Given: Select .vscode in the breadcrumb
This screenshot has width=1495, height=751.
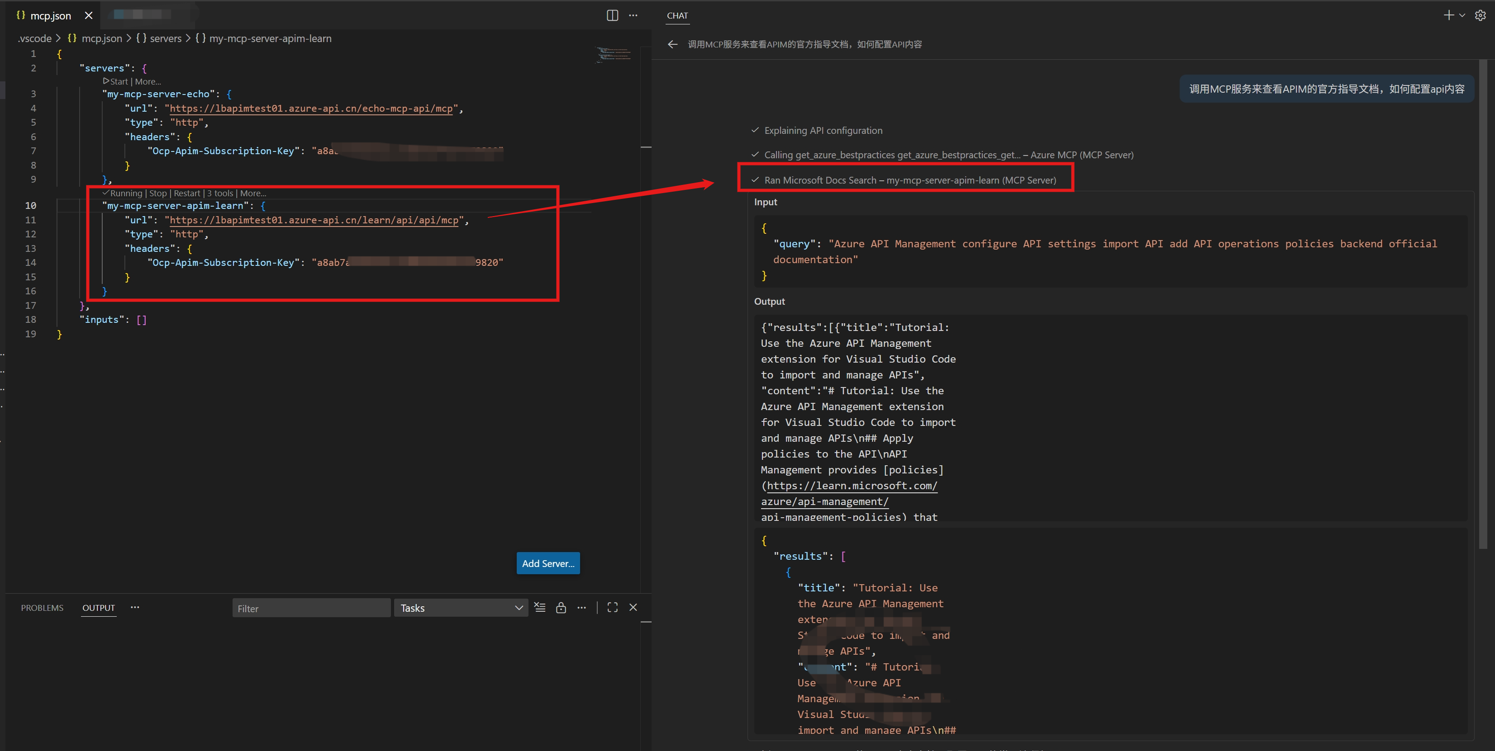Looking at the screenshot, I should [35, 39].
